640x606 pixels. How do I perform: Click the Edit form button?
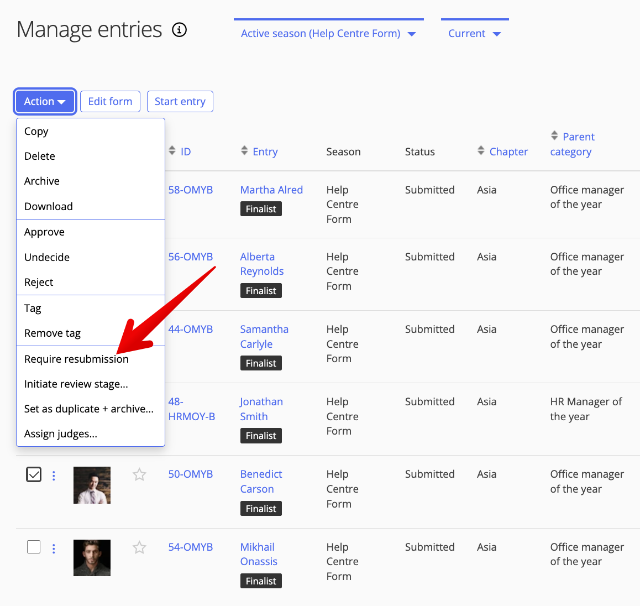coord(110,102)
